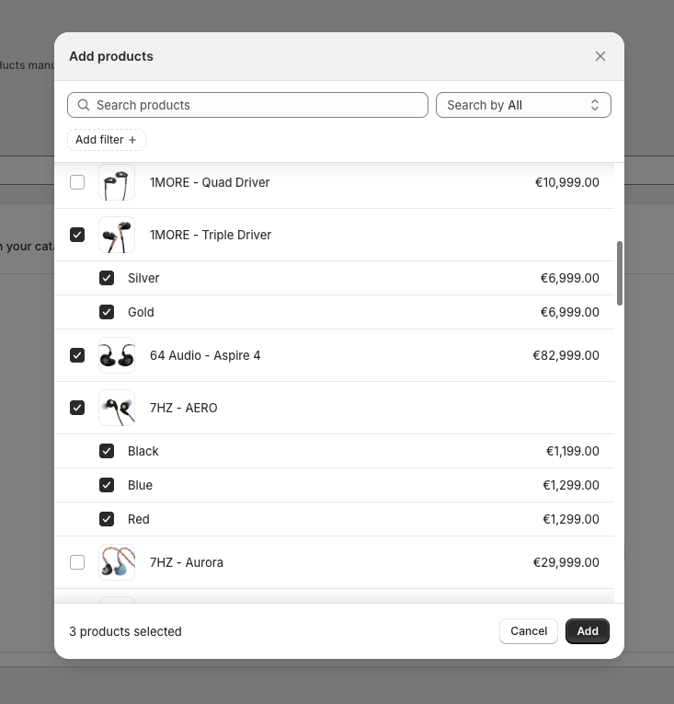Click the Cancel button
Screen dimensions: 674x704
[529, 631]
